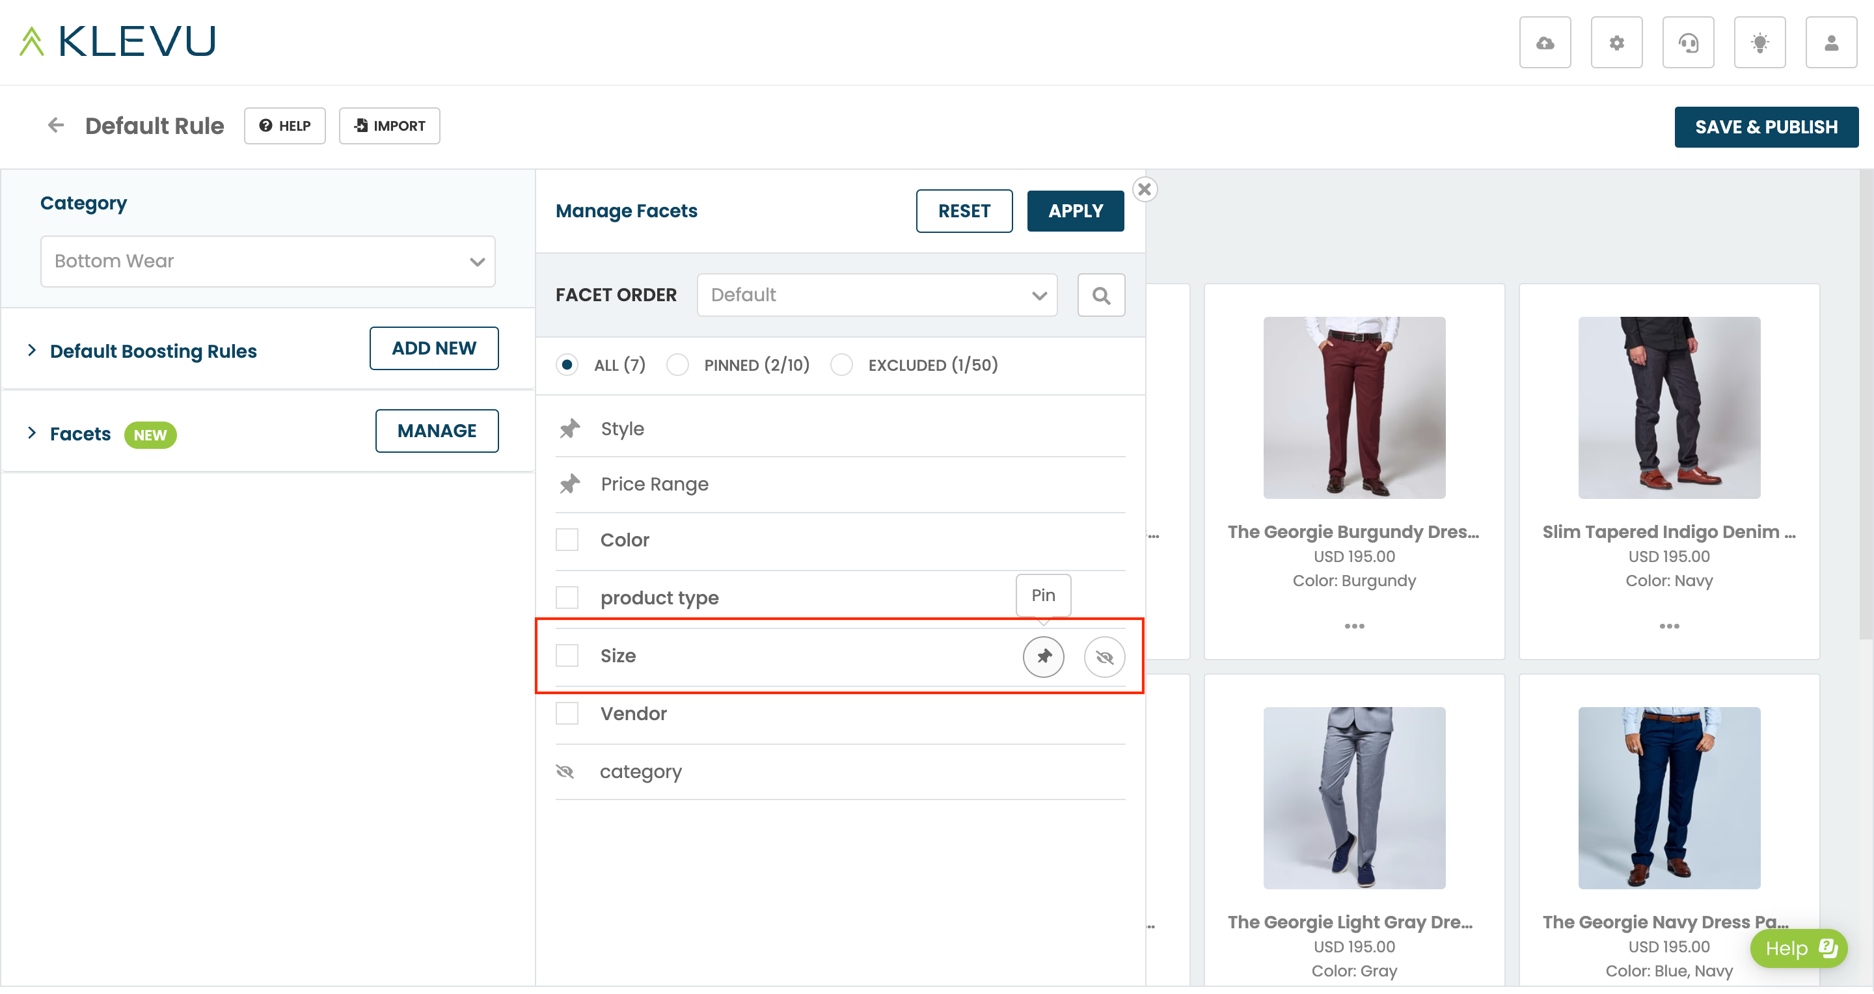Screen dimensions: 1874x994
Task: Click SAVE & PUBLISH
Action: point(1765,128)
